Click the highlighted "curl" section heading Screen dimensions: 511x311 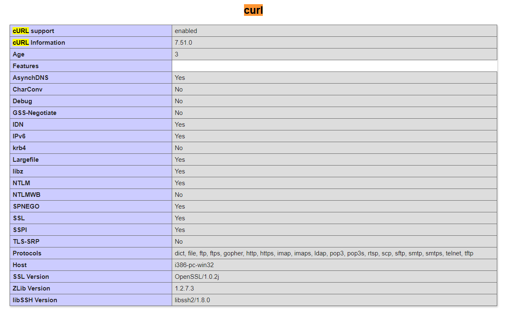(253, 10)
